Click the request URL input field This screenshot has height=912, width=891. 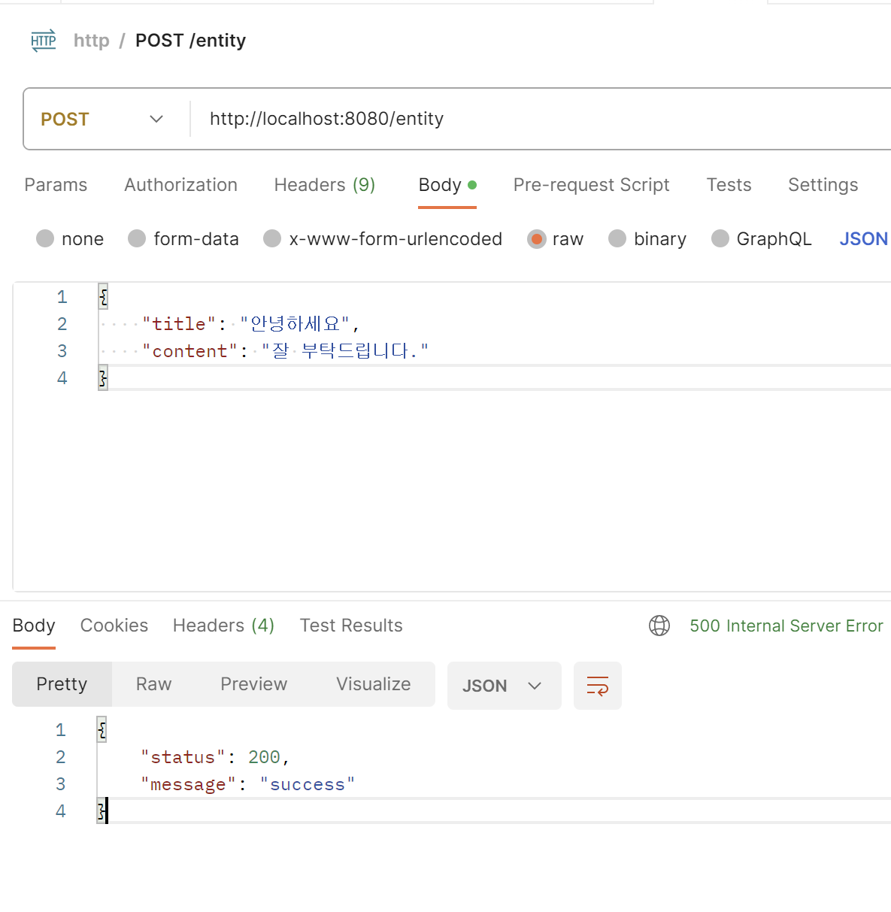[x=541, y=119]
